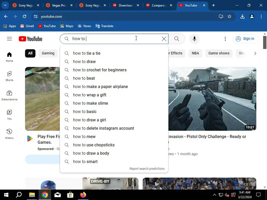Open Windows taskbar search
Screen dimensions: 267x200
(x=19, y=195)
